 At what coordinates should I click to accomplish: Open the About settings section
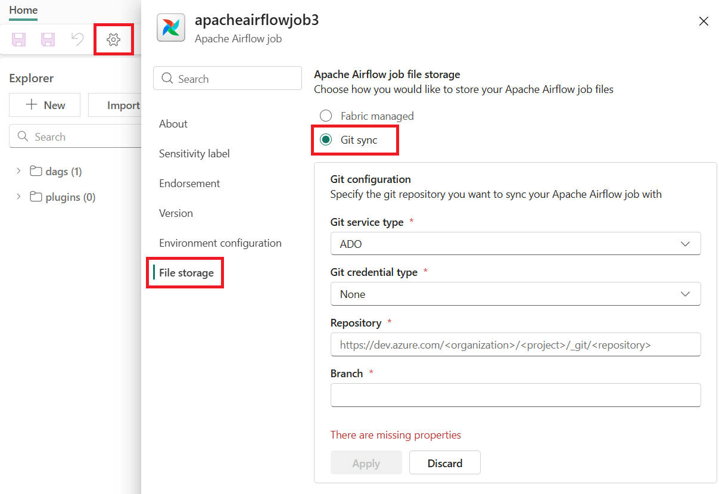pos(173,124)
